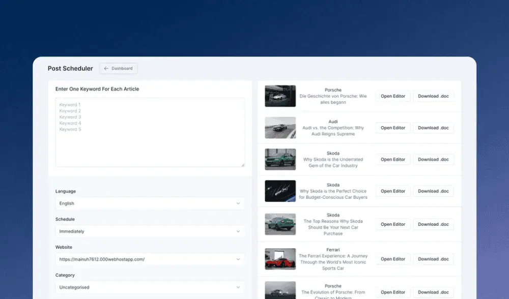Viewport: 509px width, 299px height.
Task: Select the Audi article thumbnail image
Action: click(280, 128)
